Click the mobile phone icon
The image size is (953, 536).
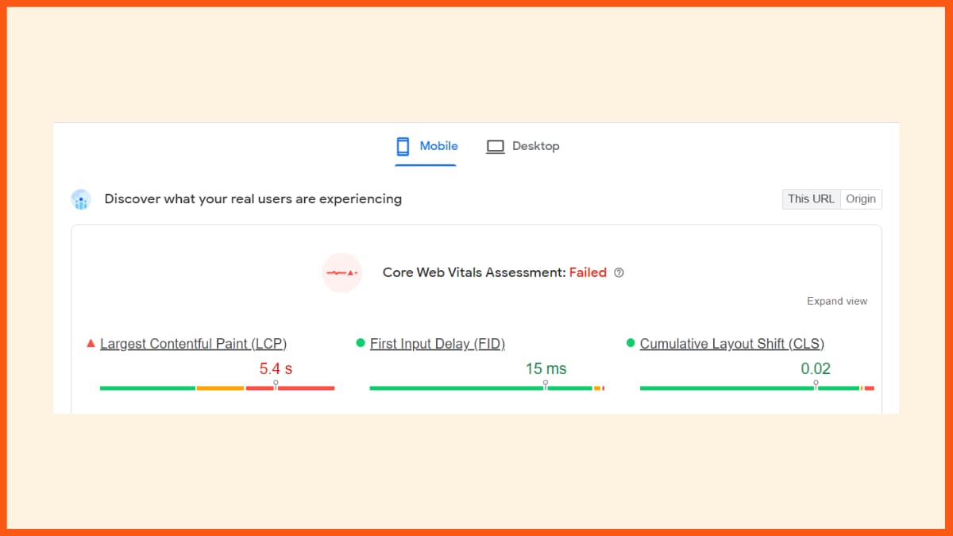point(403,146)
